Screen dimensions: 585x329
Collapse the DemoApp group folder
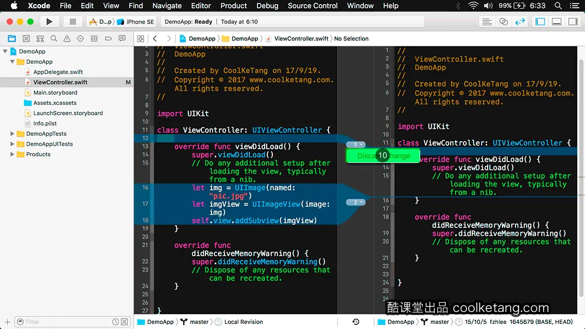12,62
